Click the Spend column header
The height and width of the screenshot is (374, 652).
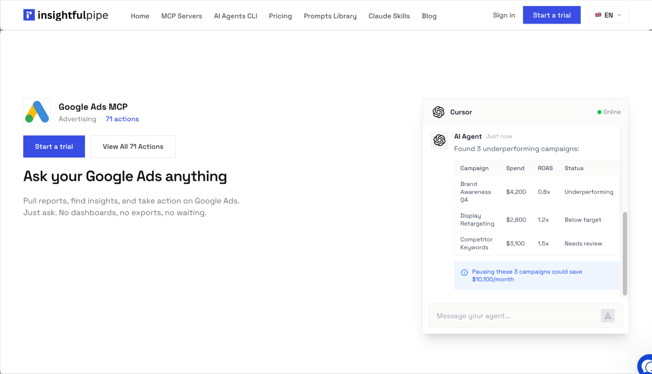515,168
